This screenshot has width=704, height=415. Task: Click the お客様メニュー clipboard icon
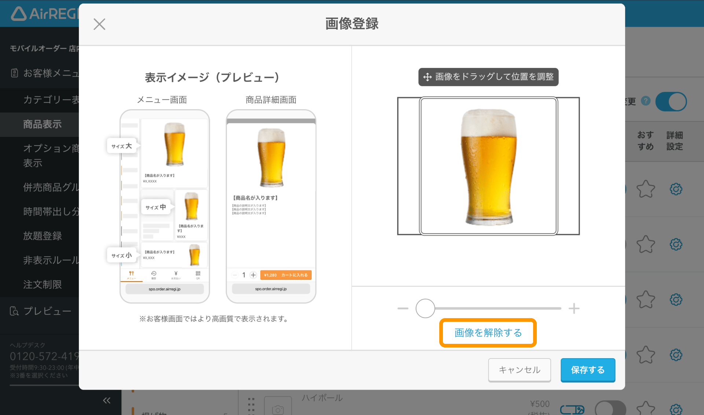coord(14,73)
